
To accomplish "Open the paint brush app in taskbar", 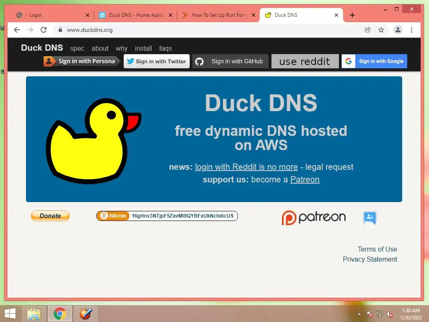I will tap(85, 314).
